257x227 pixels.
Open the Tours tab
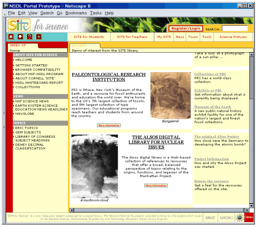pos(193,37)
